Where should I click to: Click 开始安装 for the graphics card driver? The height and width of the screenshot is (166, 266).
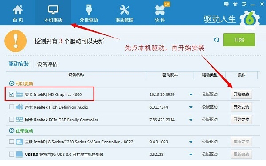241,94
